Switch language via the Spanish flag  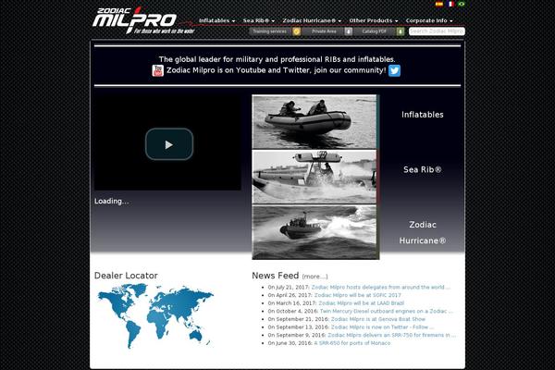coord(438,4)
